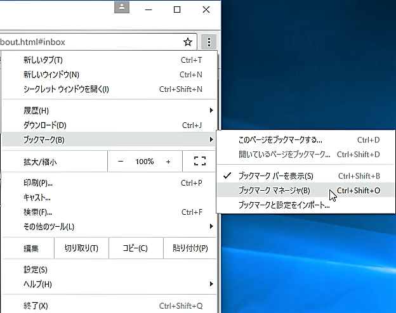The height and width of the screenshot is (313, 396).
Task: Minimize the Chrome window
Action: [148, 10]
